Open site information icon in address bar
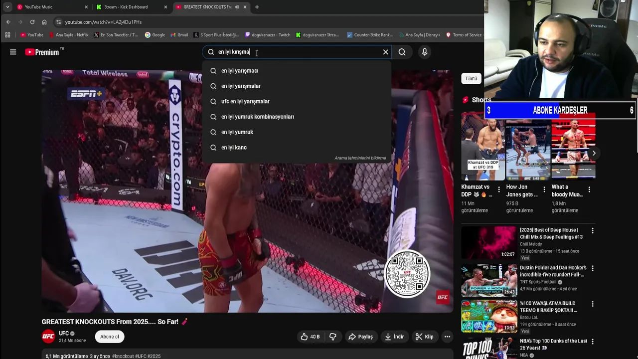Viewport: 638px width, 359px height. [59, 22]
